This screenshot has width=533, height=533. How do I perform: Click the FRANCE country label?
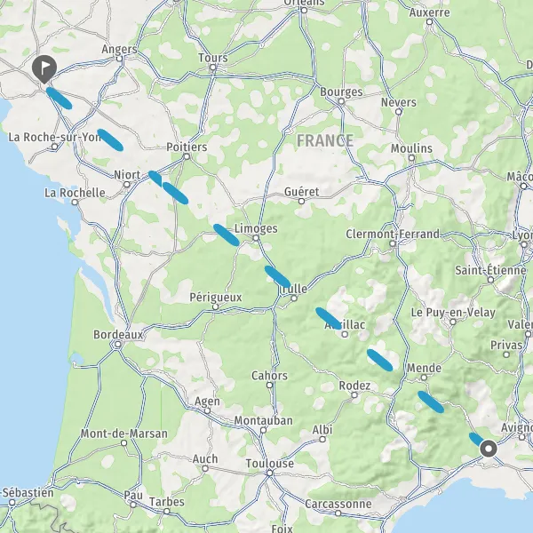(x=325, y=140)
